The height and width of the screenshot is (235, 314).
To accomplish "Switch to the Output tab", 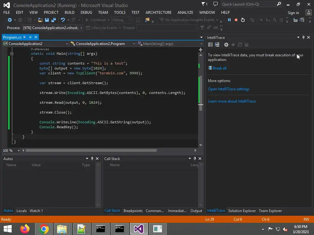I will click(x=196, y=211).
